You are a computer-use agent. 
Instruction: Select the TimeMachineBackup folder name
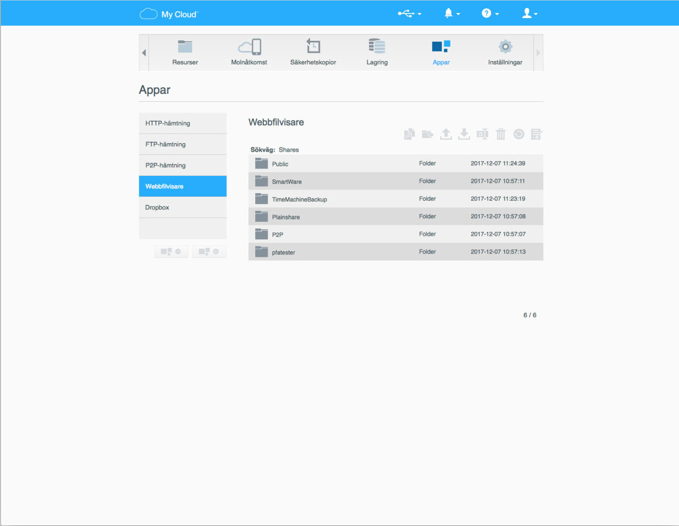(299, 199)
